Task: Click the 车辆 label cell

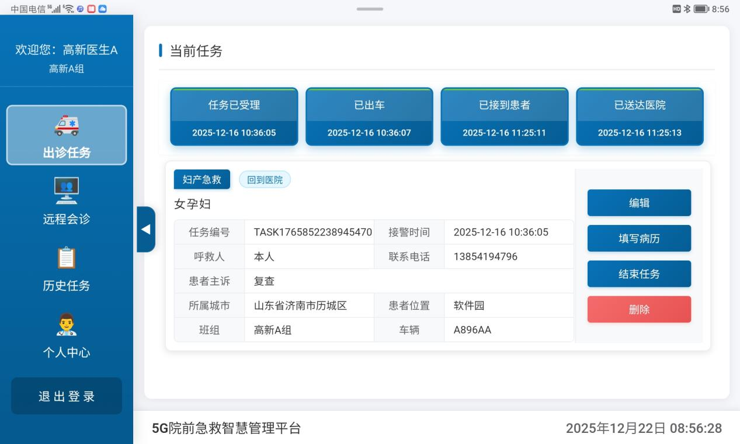Action: tap(409, 330)
